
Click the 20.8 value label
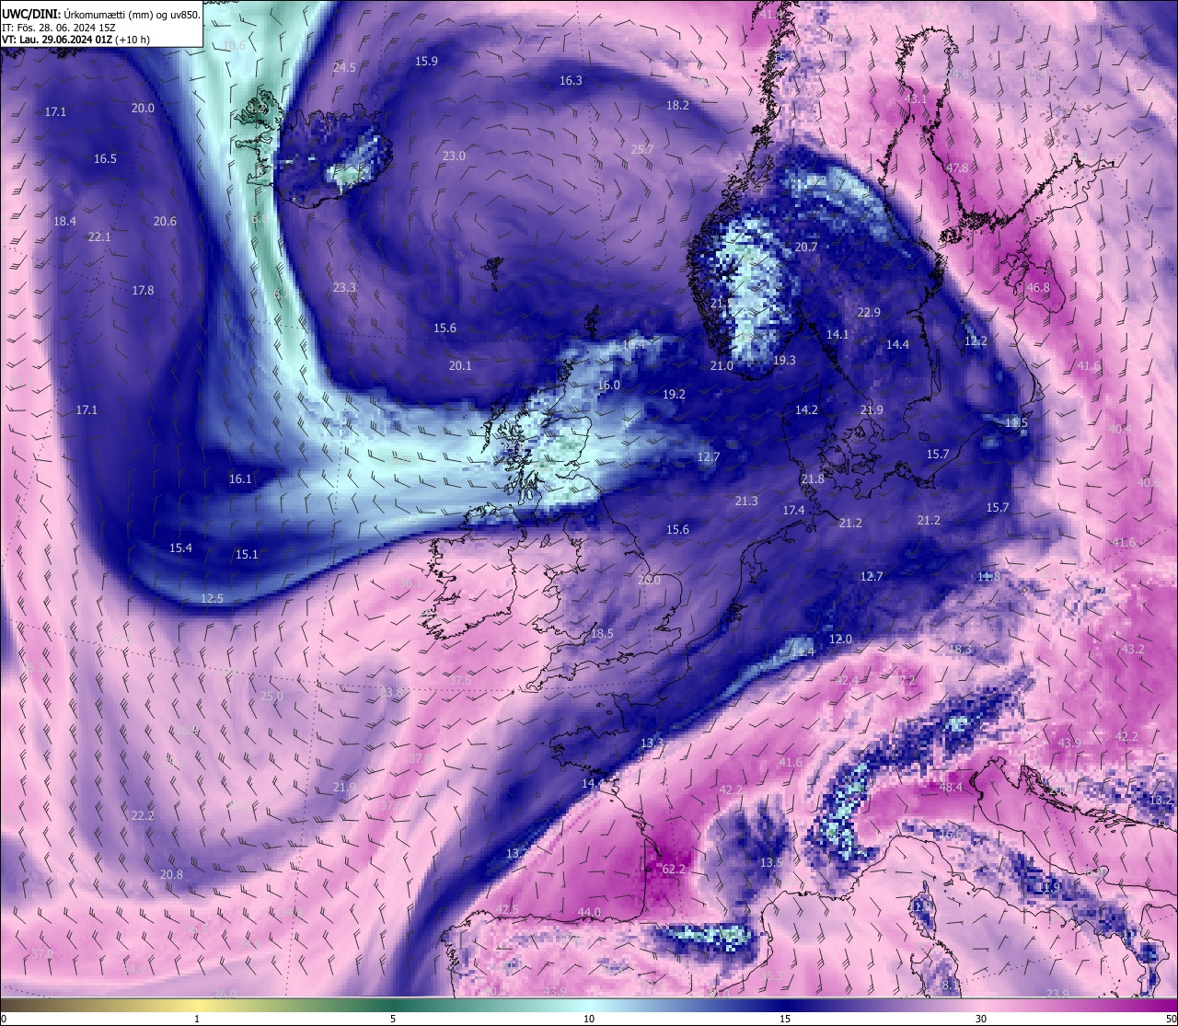pyautogui.click(x=171, y=874)
